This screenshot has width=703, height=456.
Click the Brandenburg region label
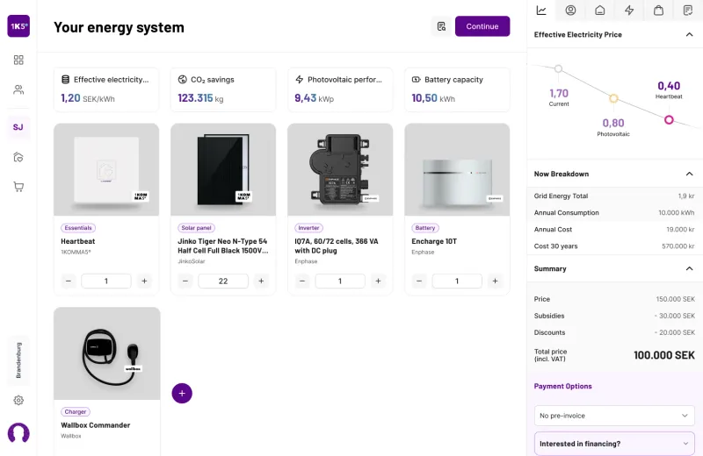click(x=18, y=360)
